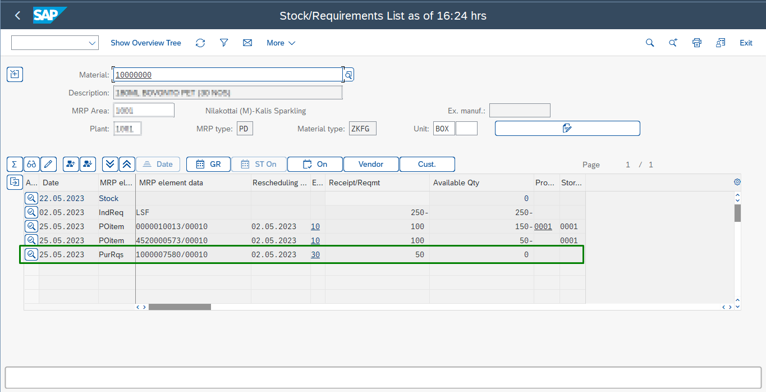Click the Material input field
The height and width of the screenshot is (392, 766).
227,75
